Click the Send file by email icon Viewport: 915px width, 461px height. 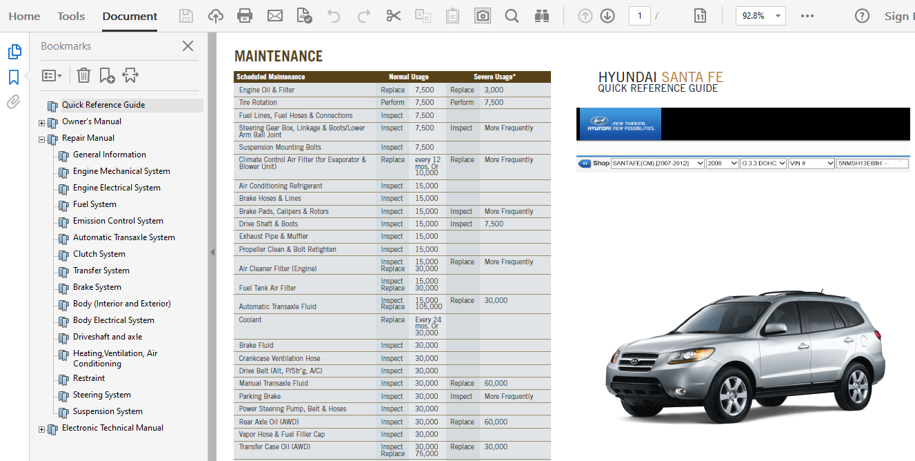pyautogui.click(x=274, y=16)
